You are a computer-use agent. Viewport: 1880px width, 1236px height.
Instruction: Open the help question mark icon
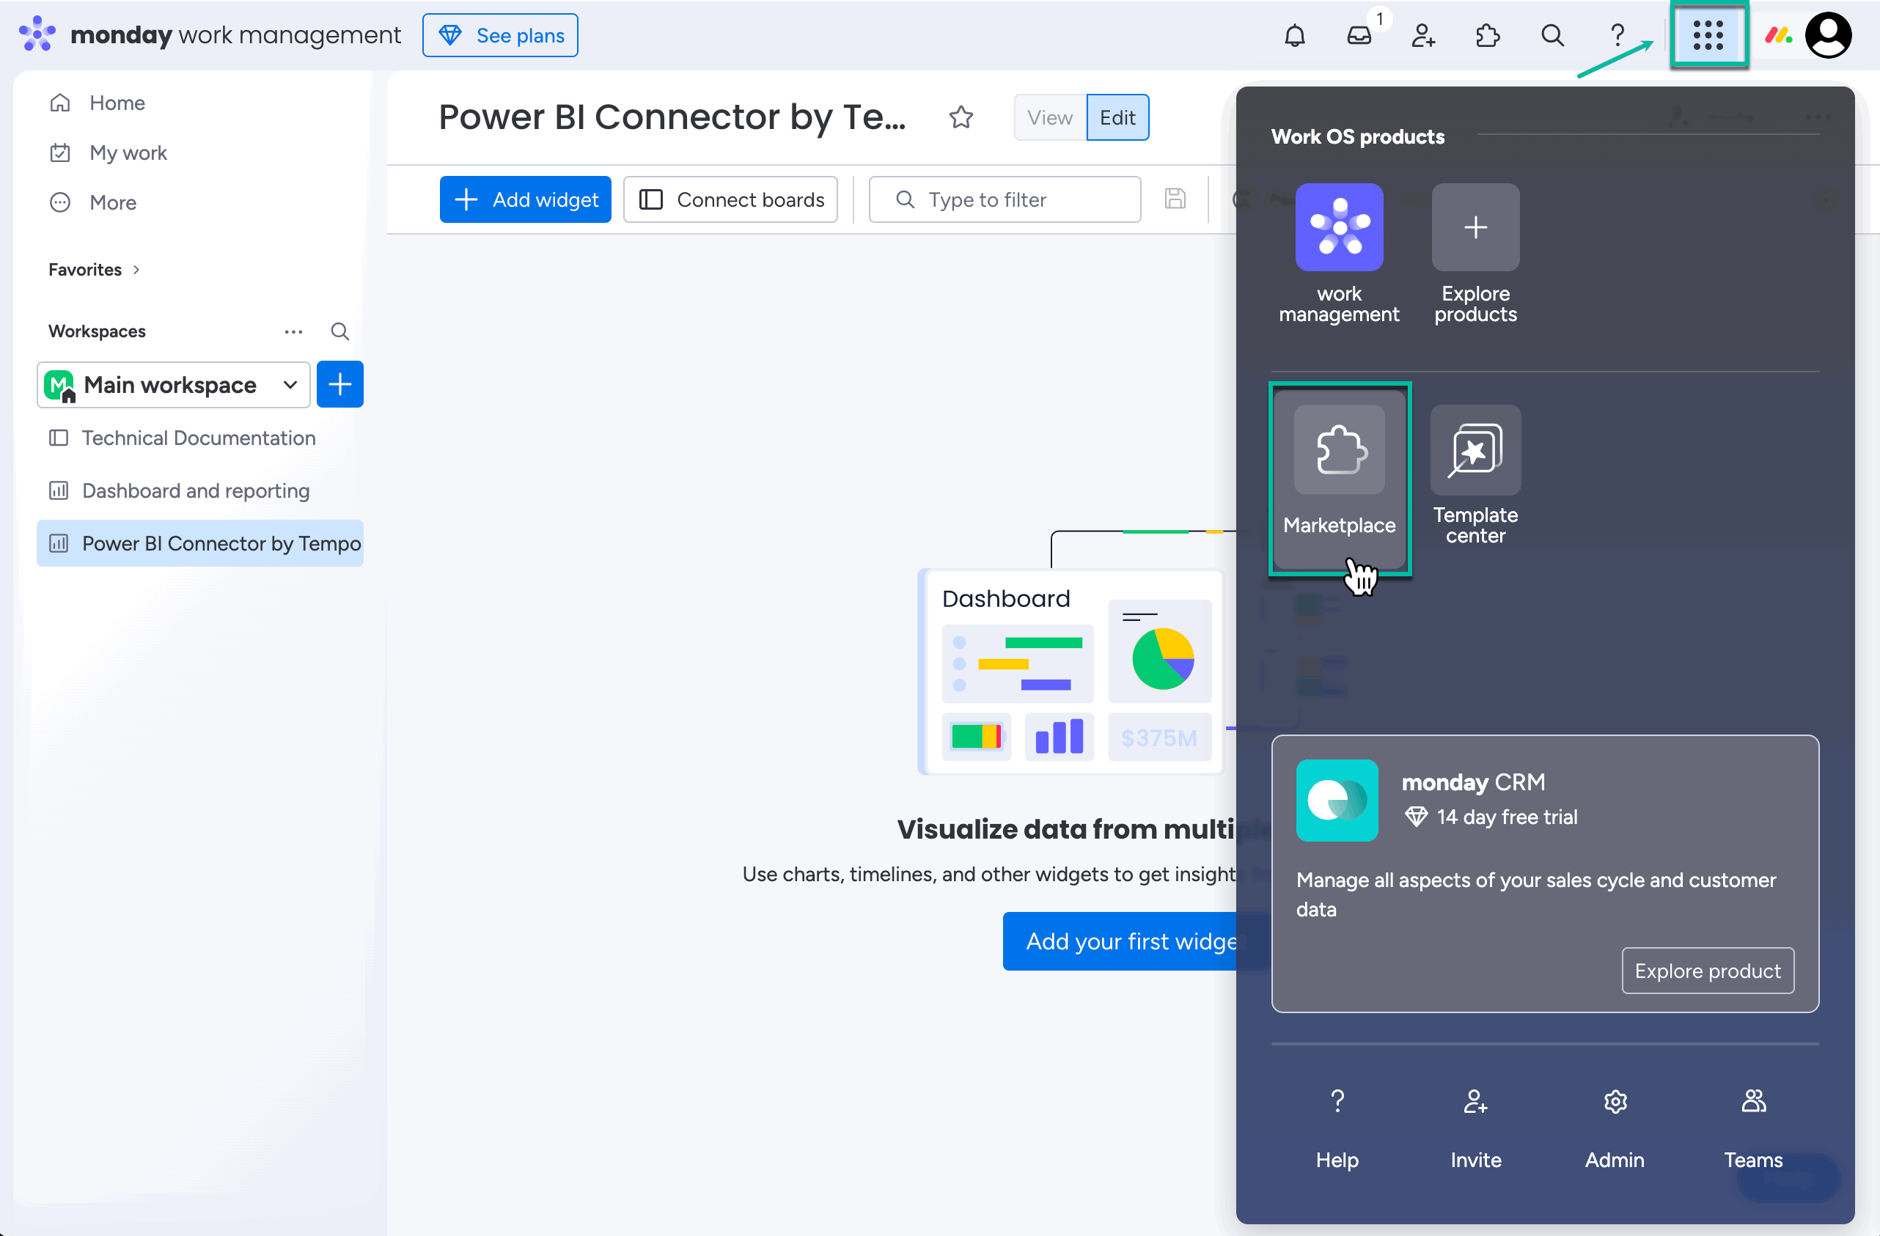[1618, 34]
